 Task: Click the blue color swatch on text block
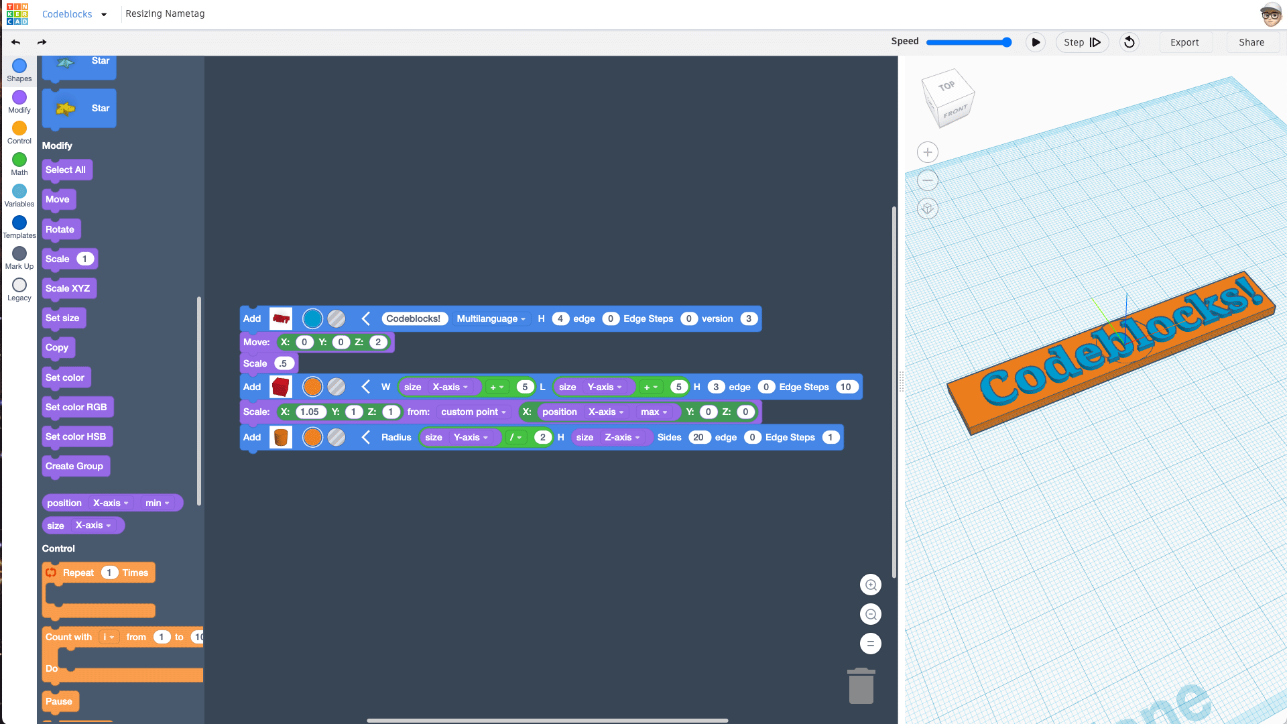312,319
